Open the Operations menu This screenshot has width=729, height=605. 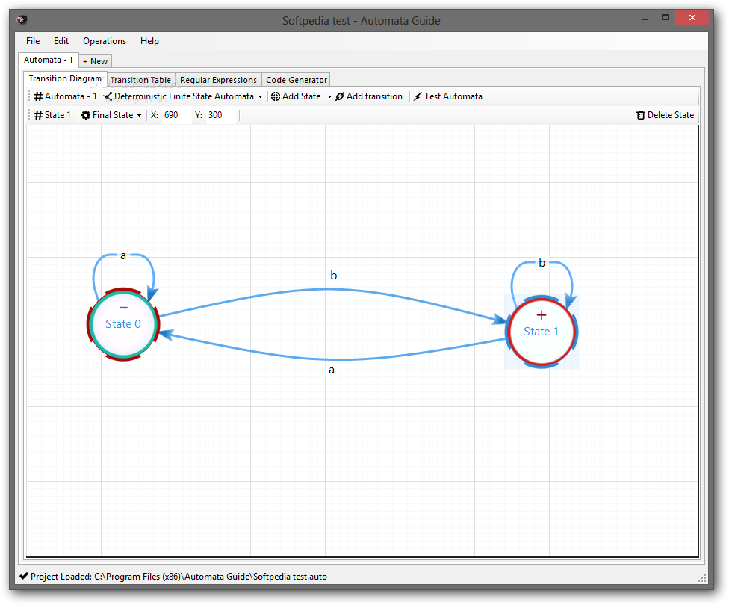tap(105, 41)
